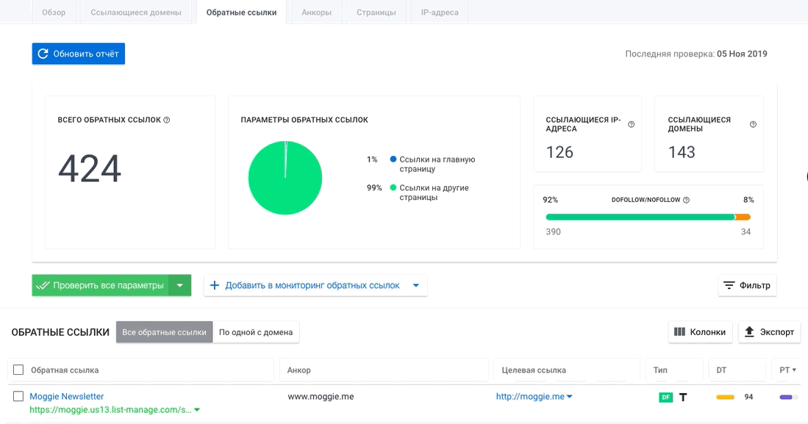Click green legend dot for Ссылки на другие
This screenshot has width=808, height=424.
(393, 188)
